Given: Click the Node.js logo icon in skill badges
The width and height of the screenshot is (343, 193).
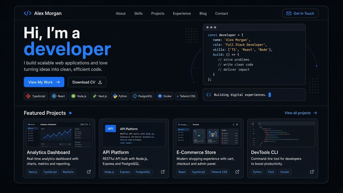Looking at the screenshot, I should [73, 96].
